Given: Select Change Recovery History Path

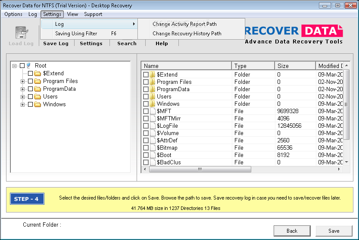Looking at the screenshot, I should (187, 34).
